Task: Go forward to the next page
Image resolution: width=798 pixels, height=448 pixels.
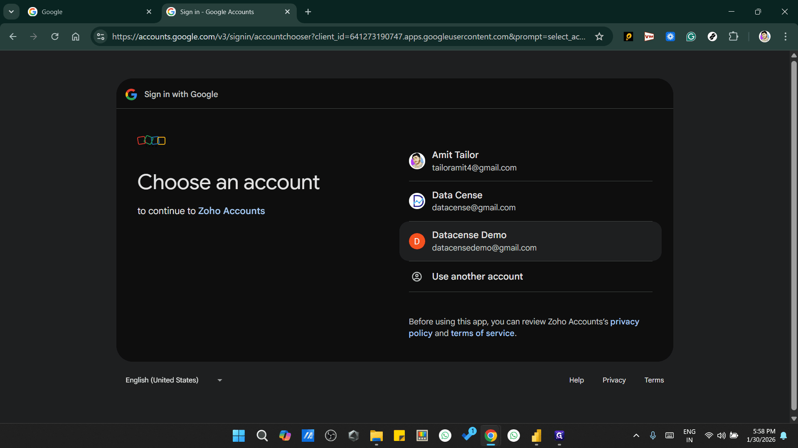Action: click(34, 37)
